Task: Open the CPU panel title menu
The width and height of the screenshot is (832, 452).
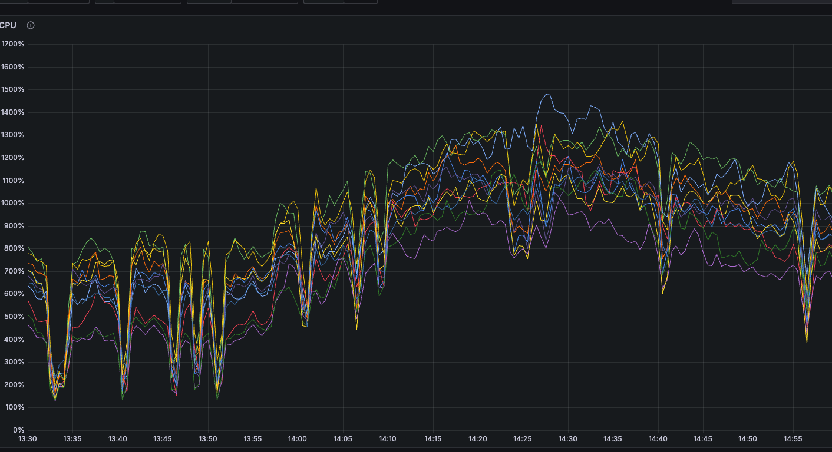Action: click(8, 25)
